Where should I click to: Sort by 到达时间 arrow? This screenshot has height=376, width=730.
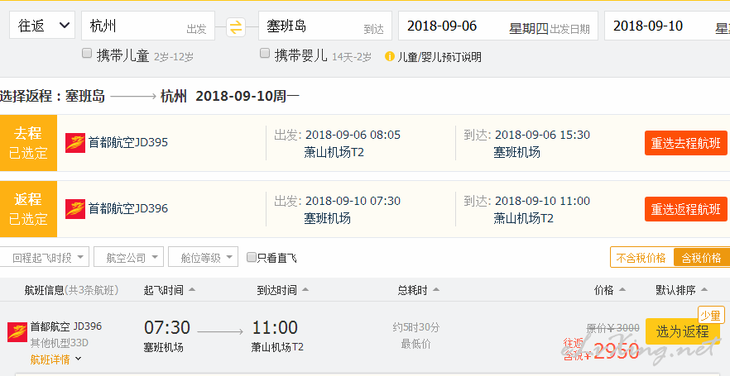point(305,290)
